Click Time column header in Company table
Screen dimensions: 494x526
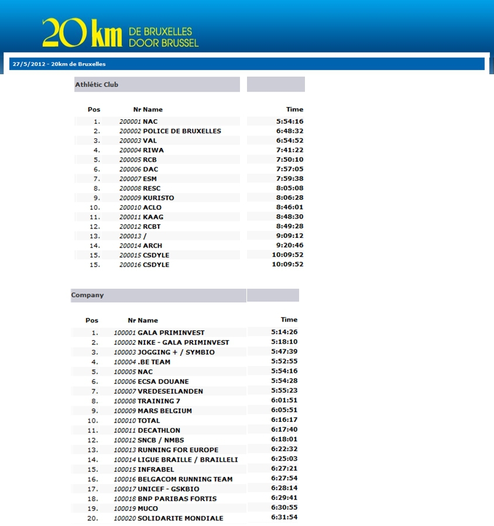tap(289, 320)
